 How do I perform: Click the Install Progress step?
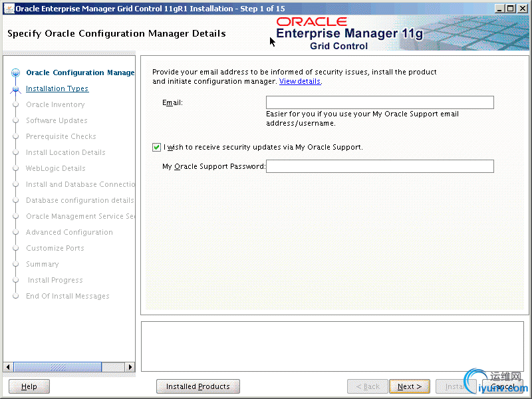coord(55,280)
